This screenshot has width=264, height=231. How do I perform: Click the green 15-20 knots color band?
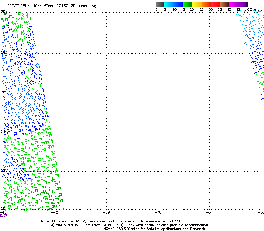[188, 4]
